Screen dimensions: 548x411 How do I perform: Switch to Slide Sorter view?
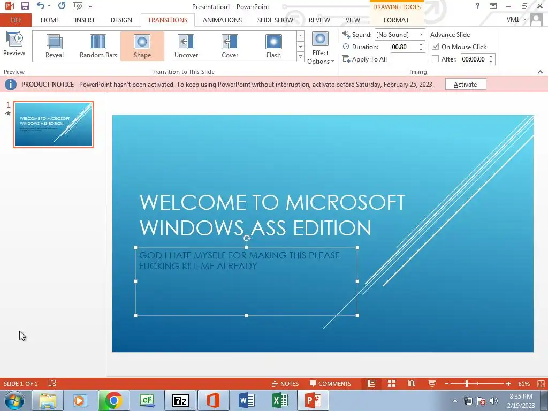click(x=392, y=384)
